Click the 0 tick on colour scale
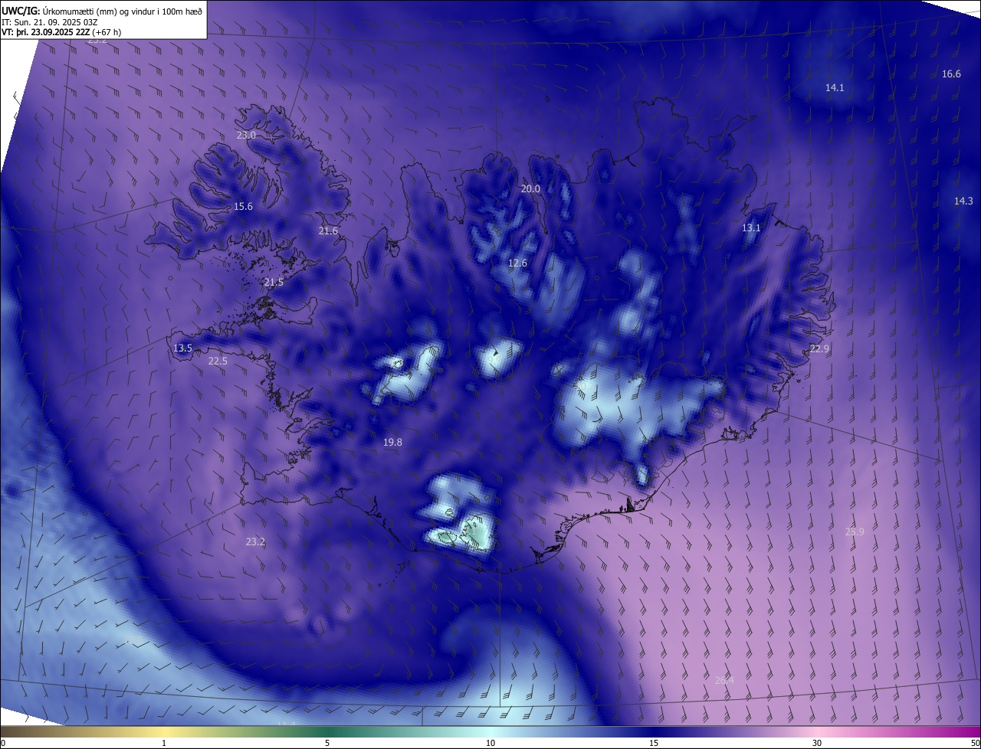This screenshot has height=749, width=981. 3,743
